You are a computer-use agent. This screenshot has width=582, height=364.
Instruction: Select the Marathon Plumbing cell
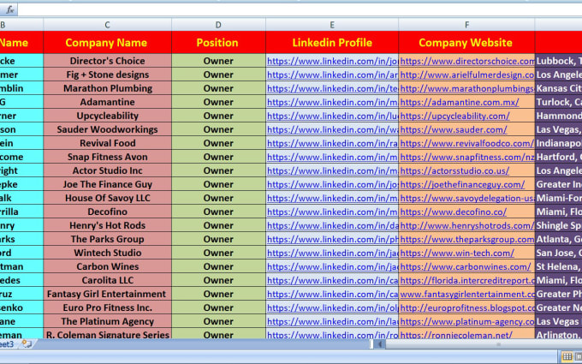tap(107, 88)
